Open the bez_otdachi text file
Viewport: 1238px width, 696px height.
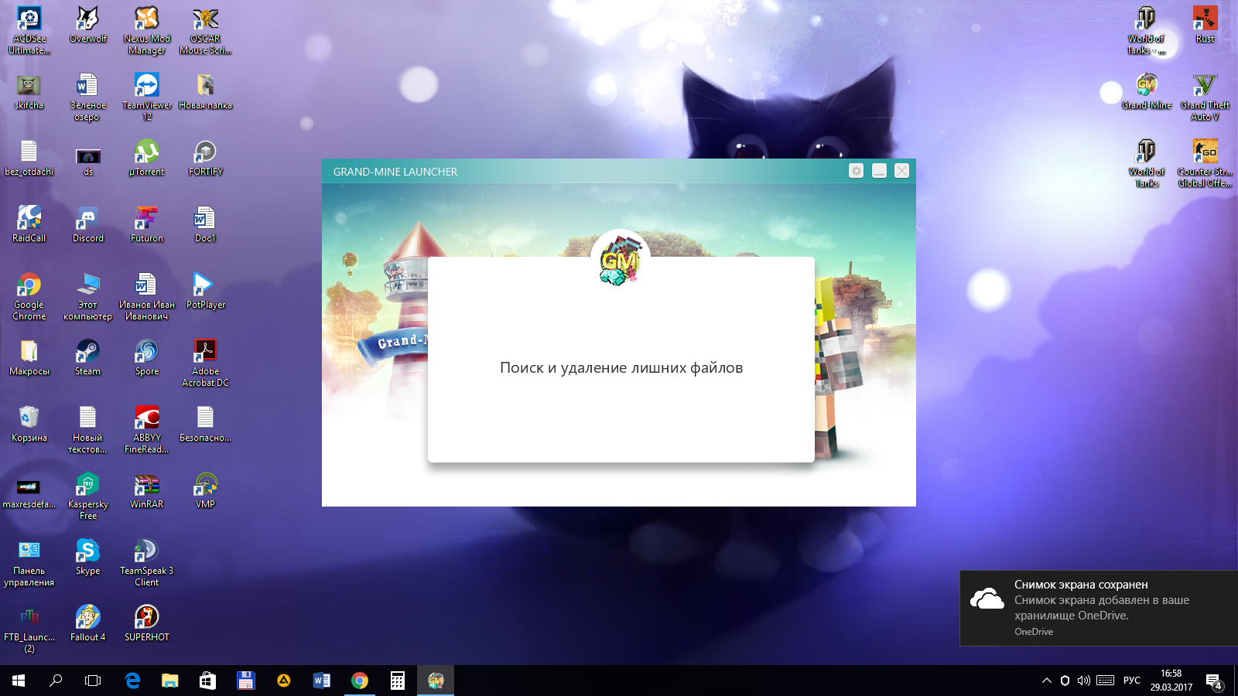[x=29, y=158]
